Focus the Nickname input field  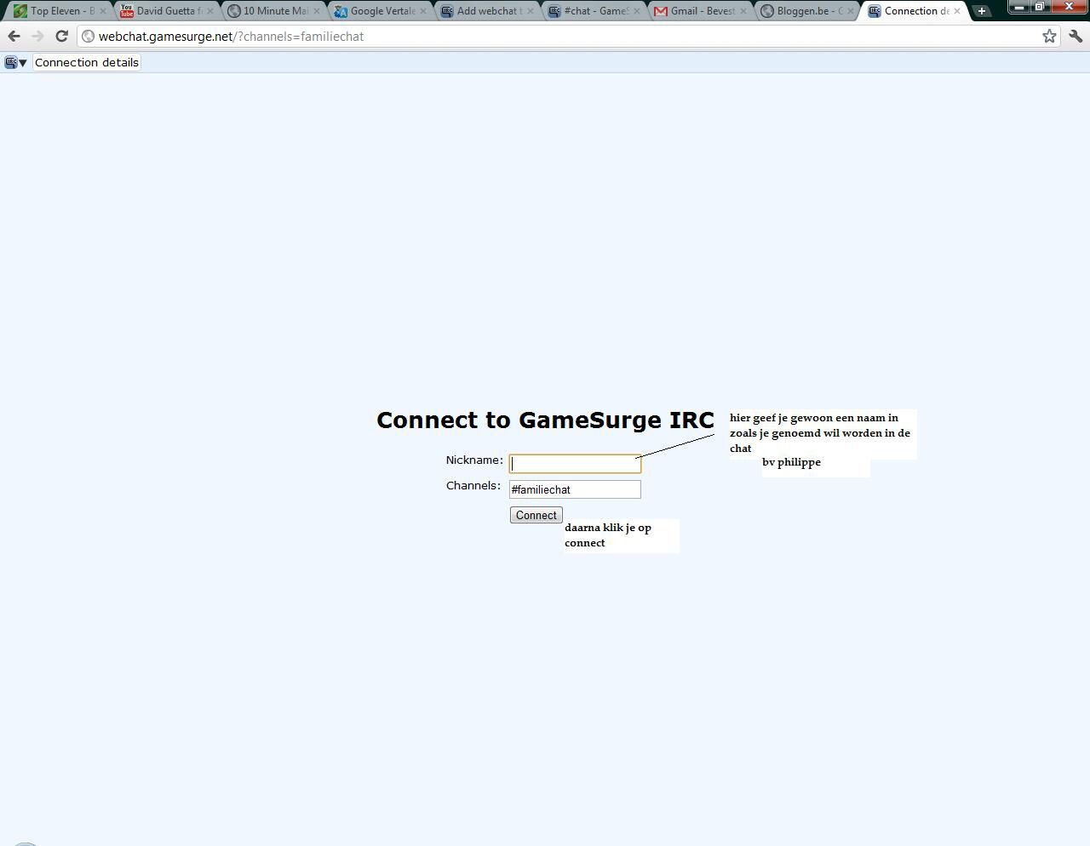coord(575,464)
